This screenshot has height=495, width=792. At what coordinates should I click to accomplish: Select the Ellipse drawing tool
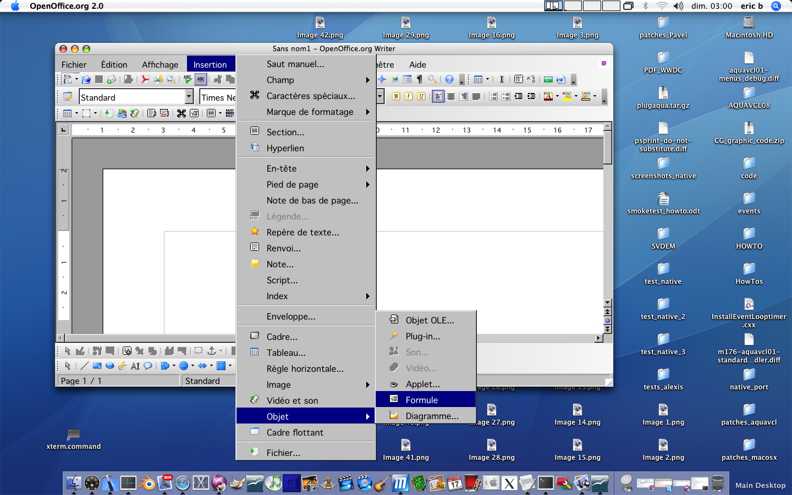(x=110, y=365)
